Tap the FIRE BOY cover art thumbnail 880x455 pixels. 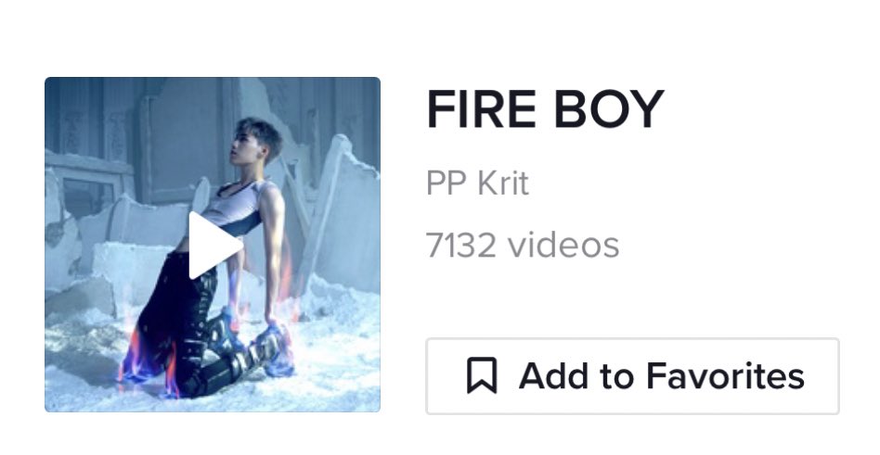tap(213, 245)
